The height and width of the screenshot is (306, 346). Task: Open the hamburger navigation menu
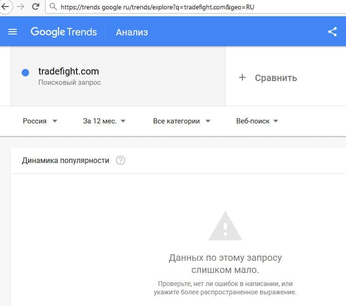coord(13,32)
